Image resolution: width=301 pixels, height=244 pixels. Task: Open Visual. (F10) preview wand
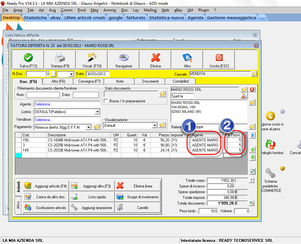tap(92, 60)
